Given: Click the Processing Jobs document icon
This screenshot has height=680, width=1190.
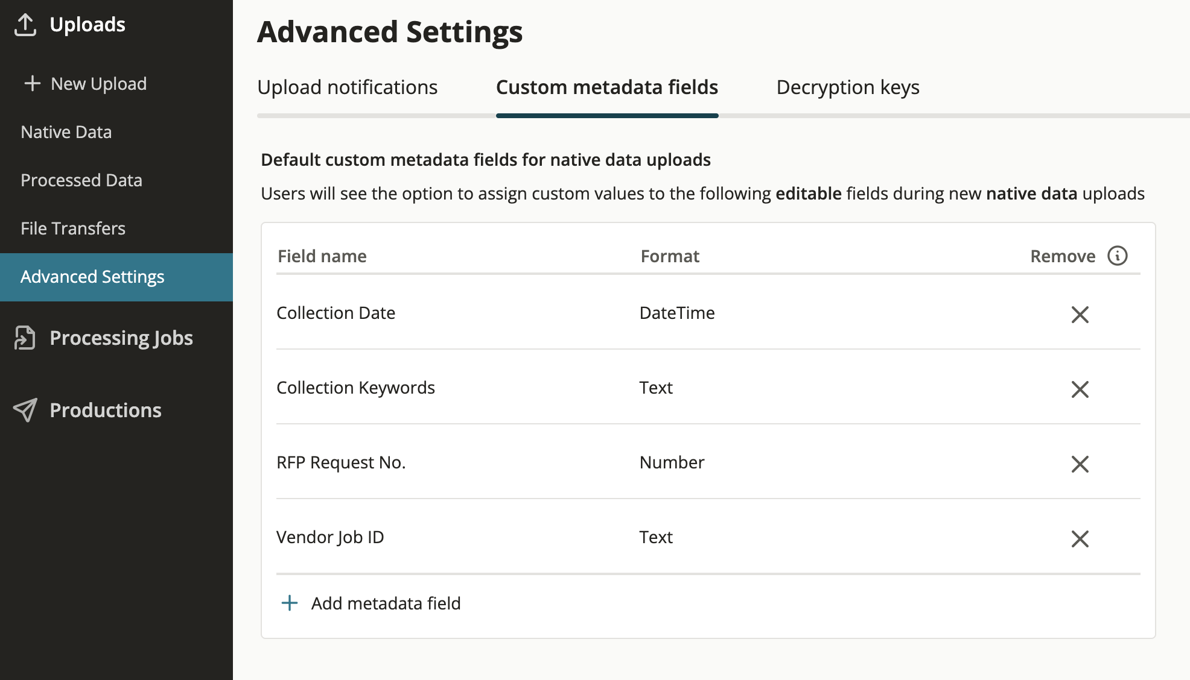Looking at the screenshot, I should pos(25,338).
